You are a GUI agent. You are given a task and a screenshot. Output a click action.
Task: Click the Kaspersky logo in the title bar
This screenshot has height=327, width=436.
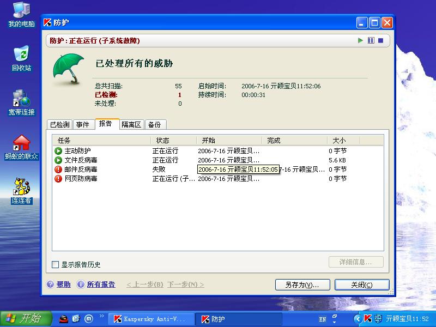(x=47, y=22)
